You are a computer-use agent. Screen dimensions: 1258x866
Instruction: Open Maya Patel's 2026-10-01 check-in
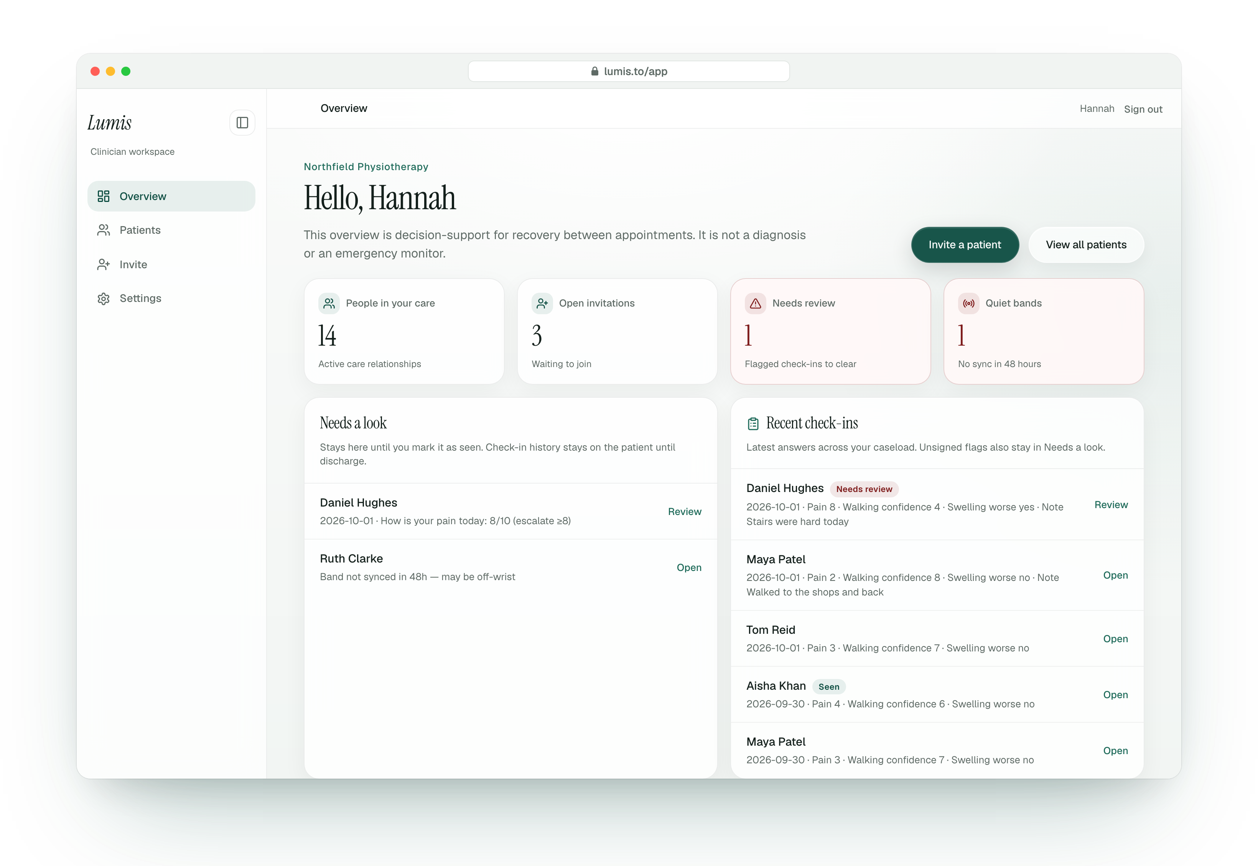[1115, 575]
